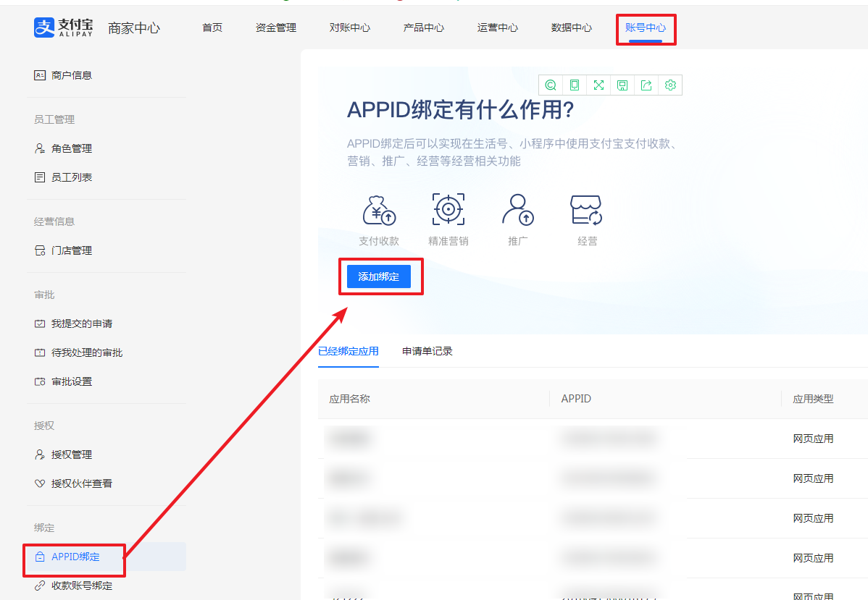Screen dimensions: 868x600
Task: Open the 资金管理 top menu
Action: (275, 28)
